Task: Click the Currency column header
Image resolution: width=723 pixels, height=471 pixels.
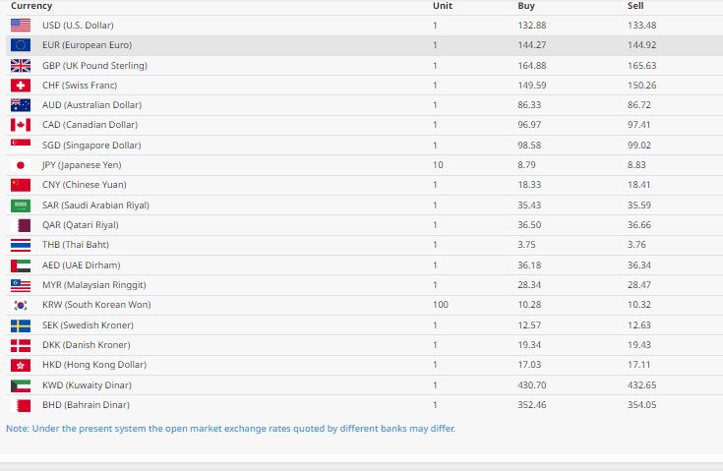Action: coord(30,6)
